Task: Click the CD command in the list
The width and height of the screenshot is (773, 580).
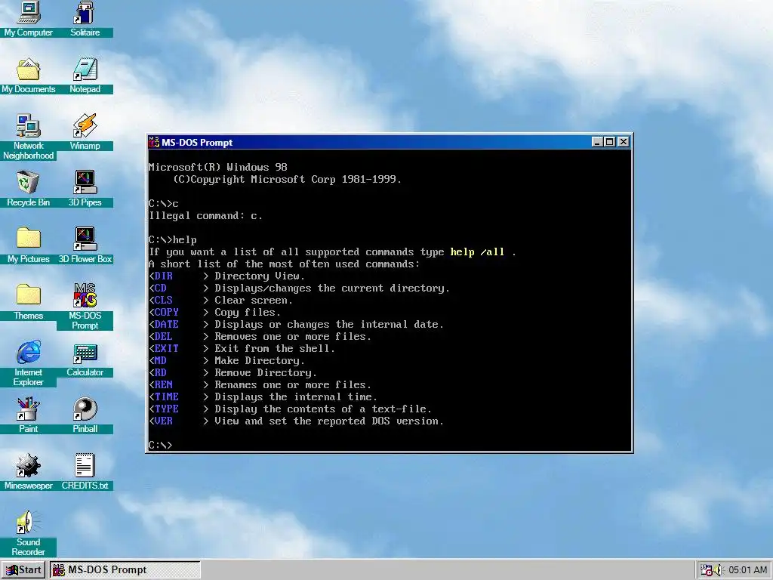Action: point(160,288)
